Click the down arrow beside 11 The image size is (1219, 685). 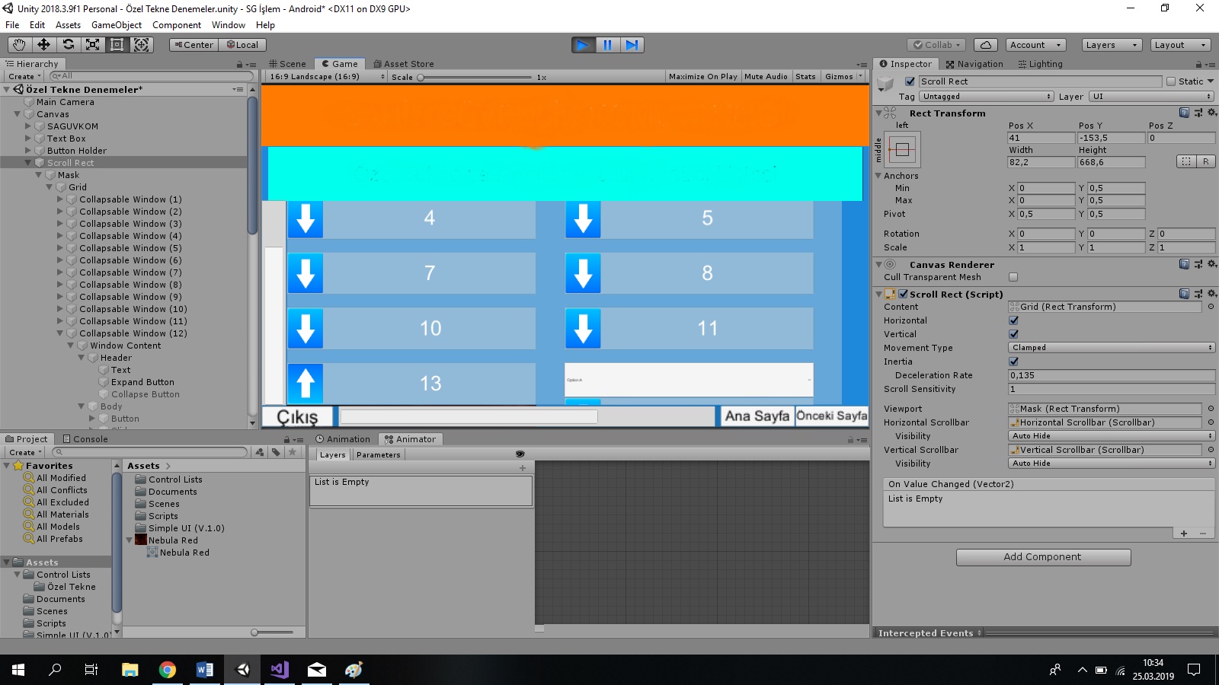tap(583, 328)
